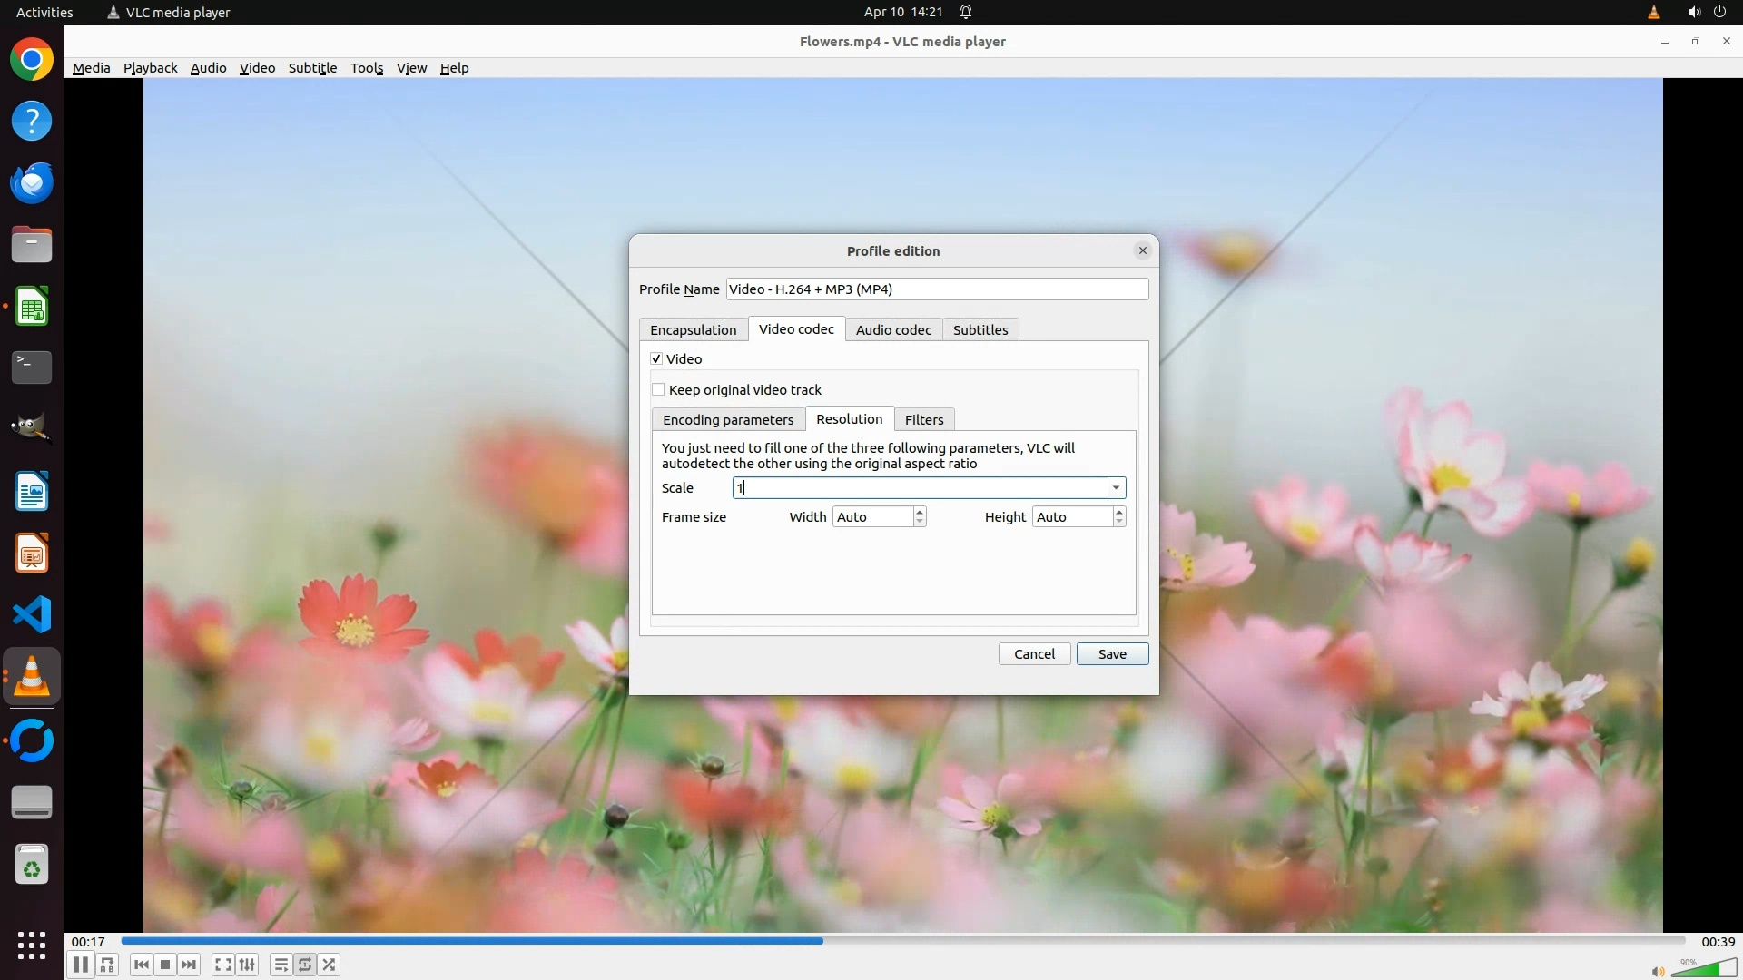Enable Keep original video track
Image resolution: width=1743 pixels, height=980 pixels.
pos(658,390)
